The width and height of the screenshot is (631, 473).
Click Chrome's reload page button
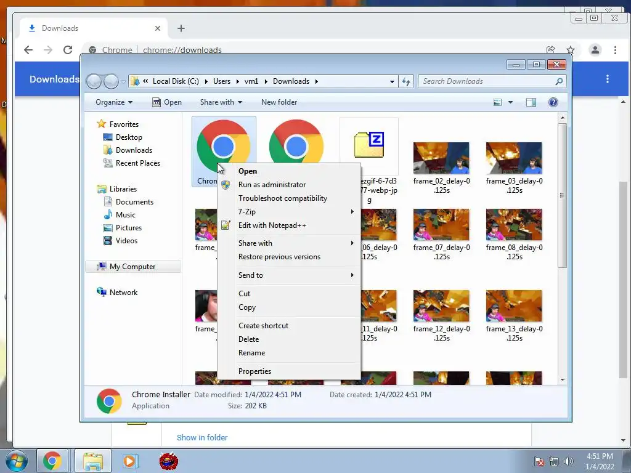[68, 50]
